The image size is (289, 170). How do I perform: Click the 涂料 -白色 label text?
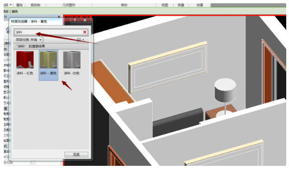pyautogui.click(x=72, y=73)
